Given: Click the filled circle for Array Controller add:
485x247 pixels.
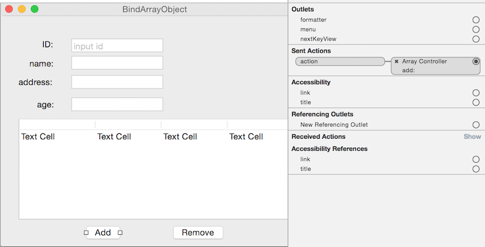Looking at the screenshot, I should click(x=476, y=61).
